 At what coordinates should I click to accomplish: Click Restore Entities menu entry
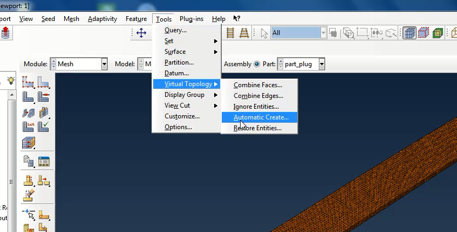point(257,128)
